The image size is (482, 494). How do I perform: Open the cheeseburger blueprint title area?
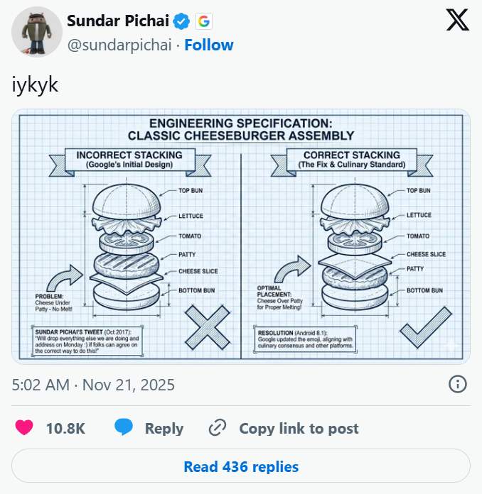coord(240,128)
